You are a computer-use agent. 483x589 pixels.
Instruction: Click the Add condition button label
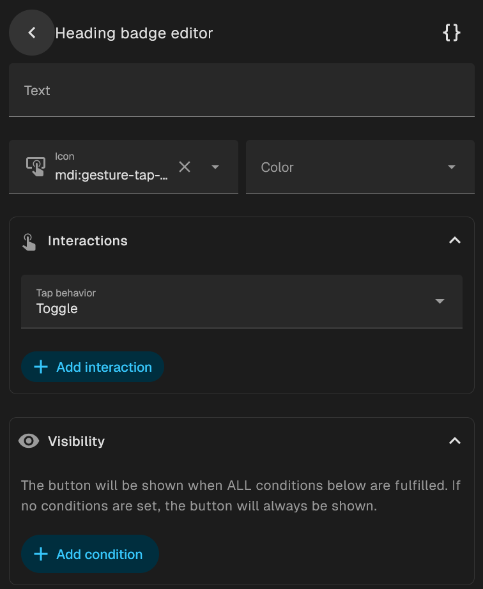[100, 554]
